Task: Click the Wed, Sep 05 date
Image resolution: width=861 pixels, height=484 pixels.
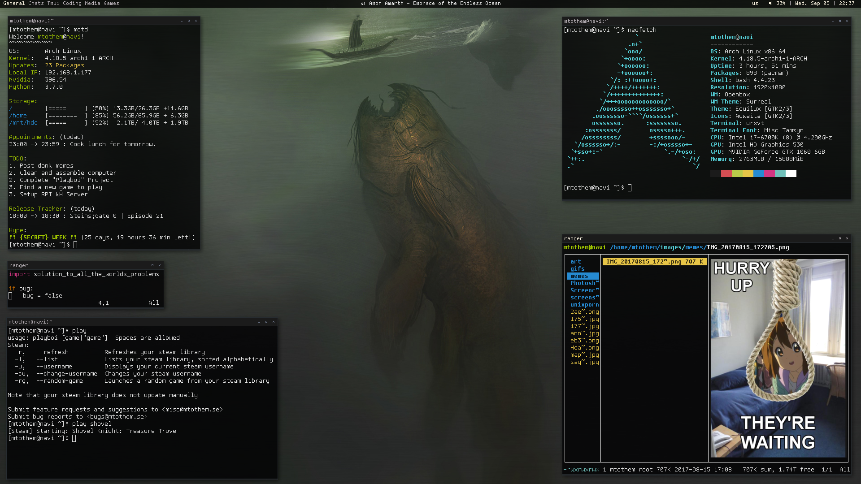Action: pos(812,3)
